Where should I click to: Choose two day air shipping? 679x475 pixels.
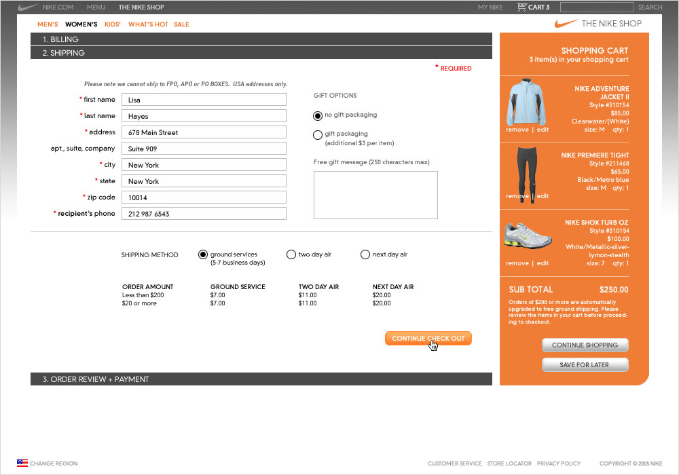point(291,255)
